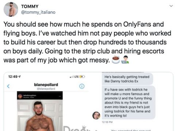The height and width of the screenshot is (131, 177).
Task: Tap the blue back arrow in the message screenshot
Action: point(8,86)
